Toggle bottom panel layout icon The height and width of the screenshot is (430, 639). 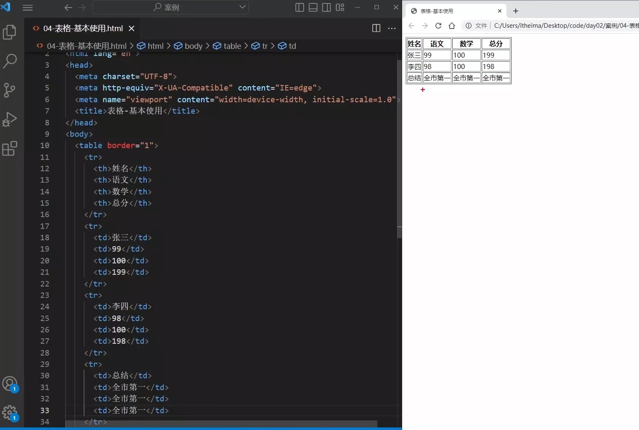pyautogui.click(x=313, y=7)
